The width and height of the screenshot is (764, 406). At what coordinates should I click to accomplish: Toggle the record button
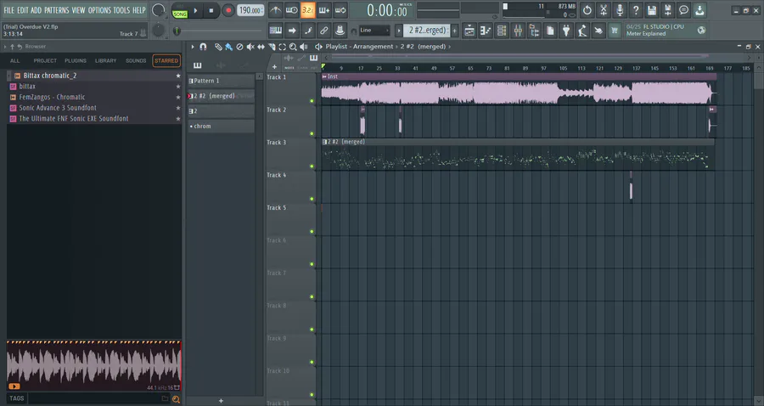[x=228, y=10]
